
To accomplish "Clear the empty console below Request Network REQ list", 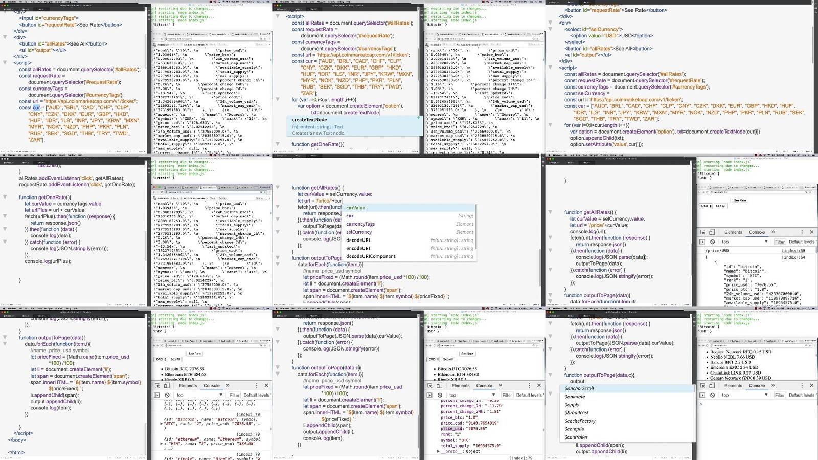I will [713, 395].
